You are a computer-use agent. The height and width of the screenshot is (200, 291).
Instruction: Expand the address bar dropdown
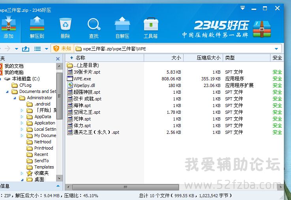pyautogui.click(x=276, y=49)
